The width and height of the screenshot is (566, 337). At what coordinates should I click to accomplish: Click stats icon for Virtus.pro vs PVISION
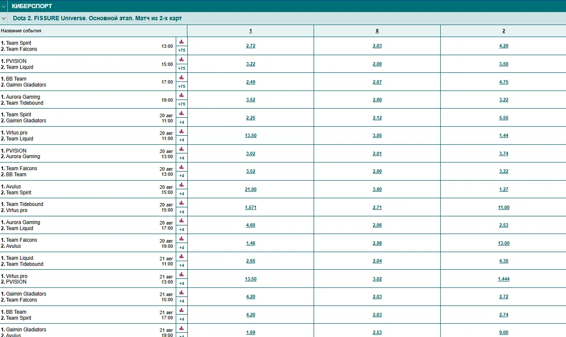point(181,275)
